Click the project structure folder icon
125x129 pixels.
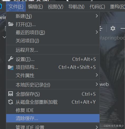[x=11, y=67]
